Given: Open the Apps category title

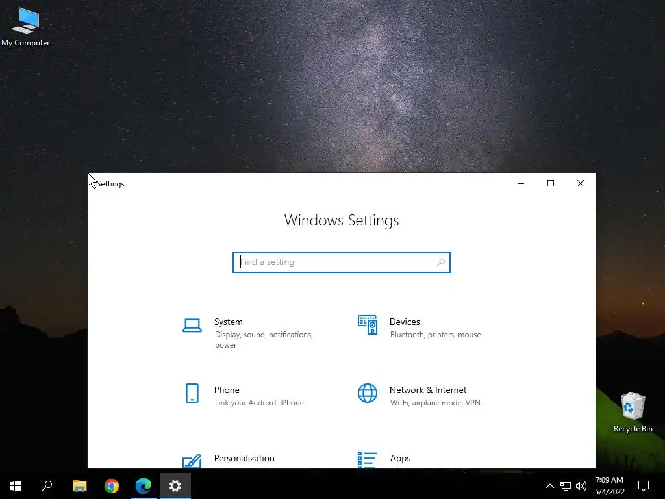Looking at the screenshot, I should tap(400, 458).
